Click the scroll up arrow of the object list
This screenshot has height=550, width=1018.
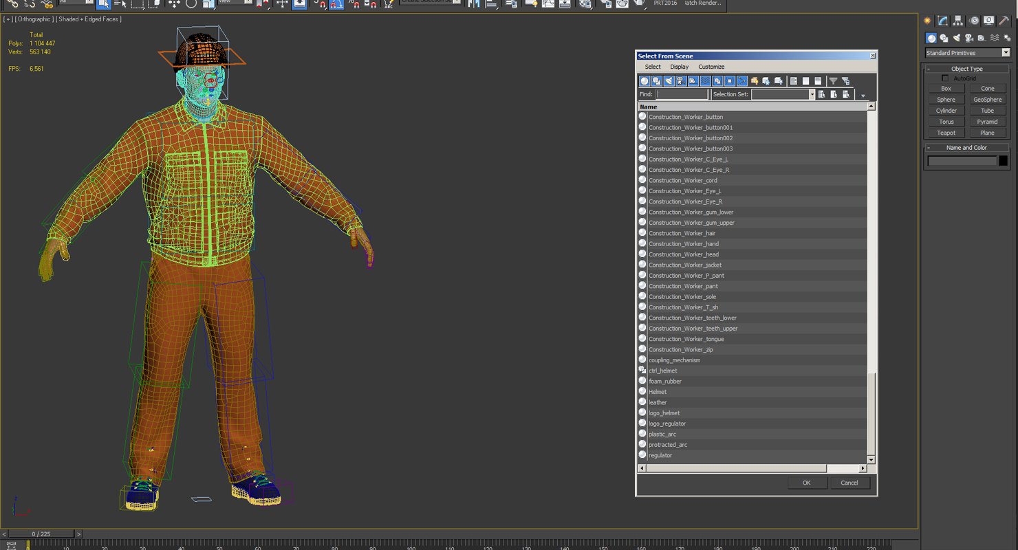(871, 107)
